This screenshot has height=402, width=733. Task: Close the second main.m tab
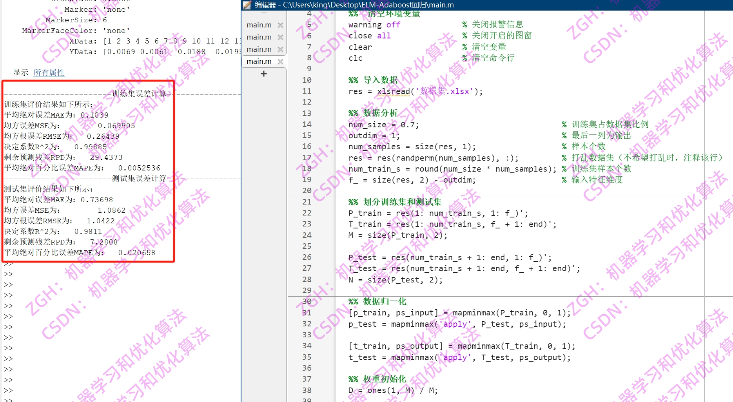tap(280, 37)
